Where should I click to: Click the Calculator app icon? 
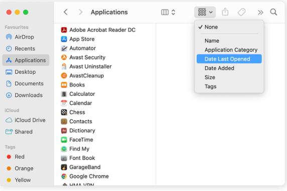pyautogui.click(x=64, y=94)
